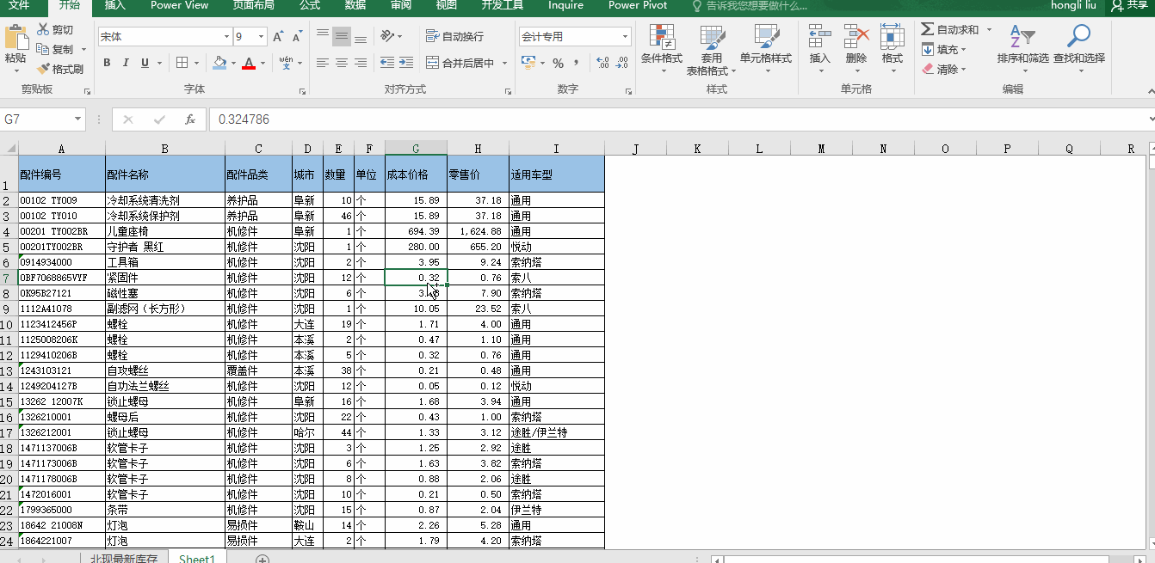
Task: Open the font size dropdown
Action: point(261,37)
